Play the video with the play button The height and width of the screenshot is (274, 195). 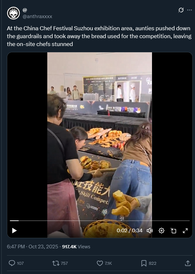pyautogui.click(x=14, y=231)
